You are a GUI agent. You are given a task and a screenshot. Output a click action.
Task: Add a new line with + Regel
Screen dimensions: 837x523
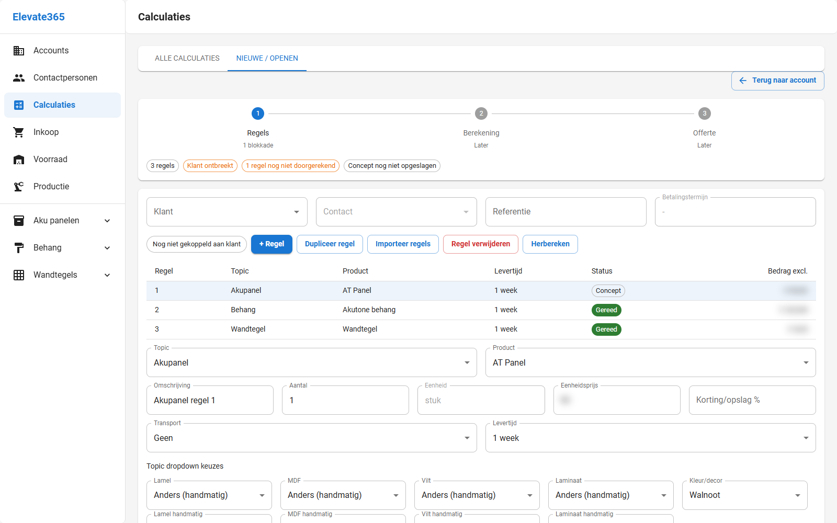coord(272,244)
